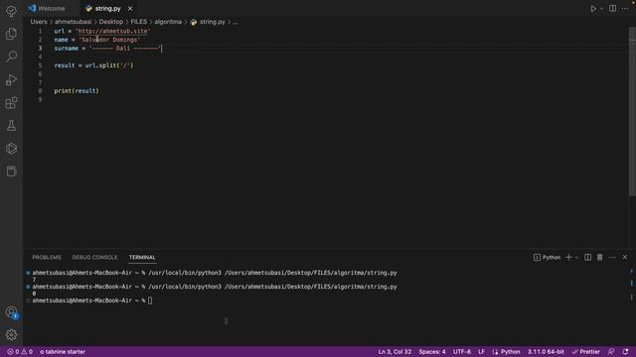Open notifications bell icon

pyautogui.click(x=625, y=352)
